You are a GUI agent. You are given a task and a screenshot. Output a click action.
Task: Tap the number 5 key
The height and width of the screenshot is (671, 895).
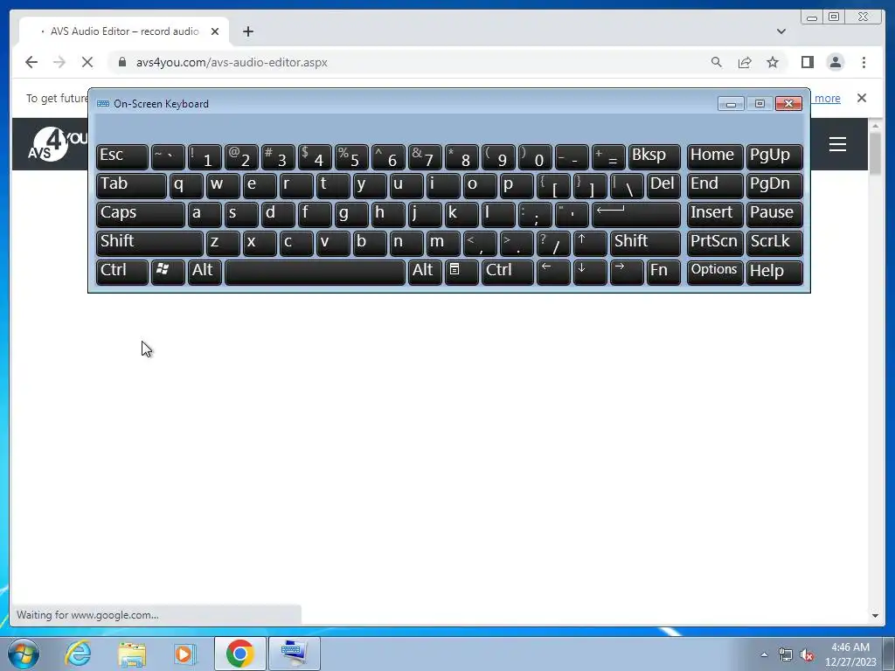(x=351, y=156)
